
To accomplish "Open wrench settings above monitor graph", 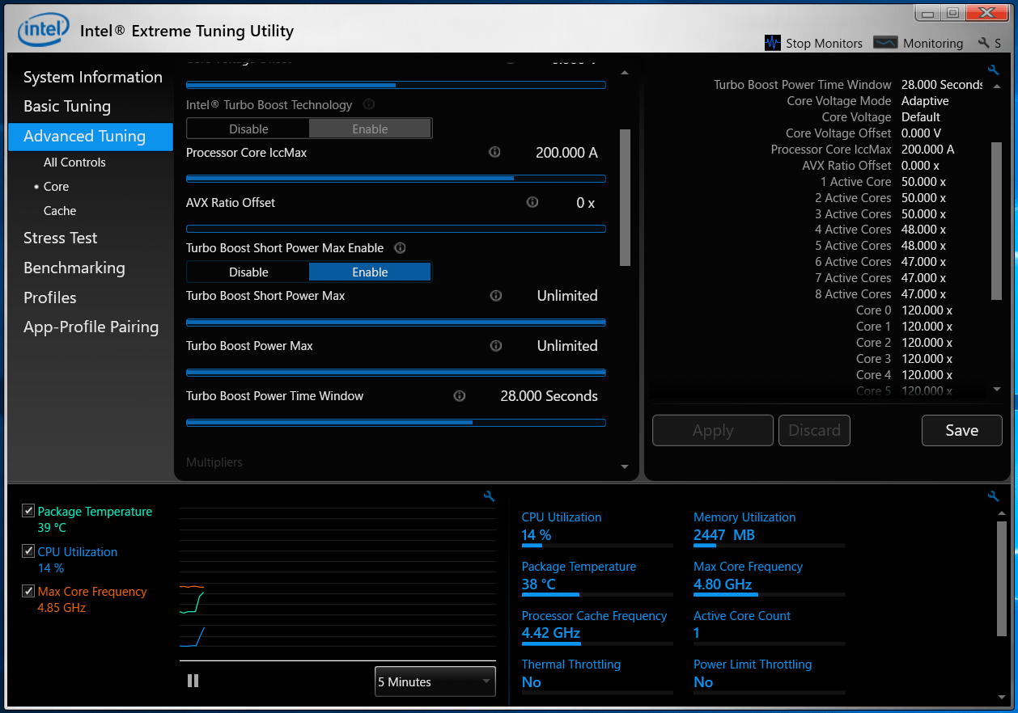I will click(489, 496).
